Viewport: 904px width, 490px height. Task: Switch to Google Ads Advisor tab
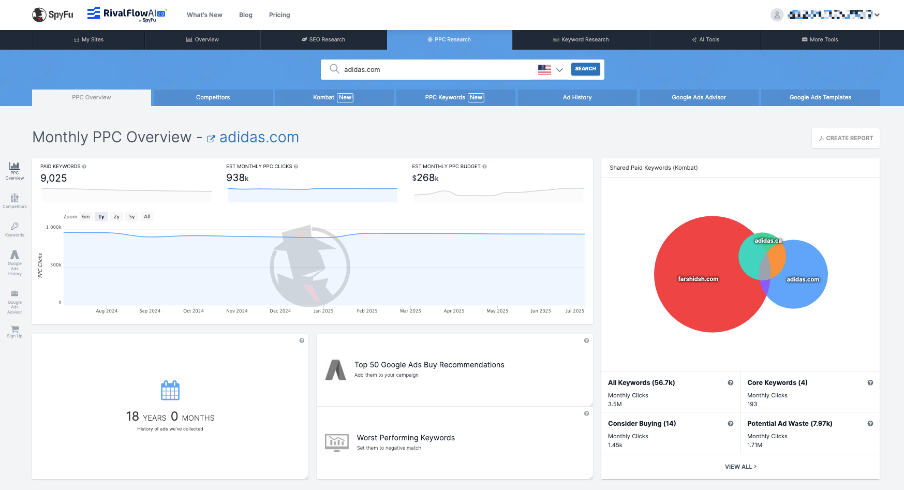click(x=699, y=97)
